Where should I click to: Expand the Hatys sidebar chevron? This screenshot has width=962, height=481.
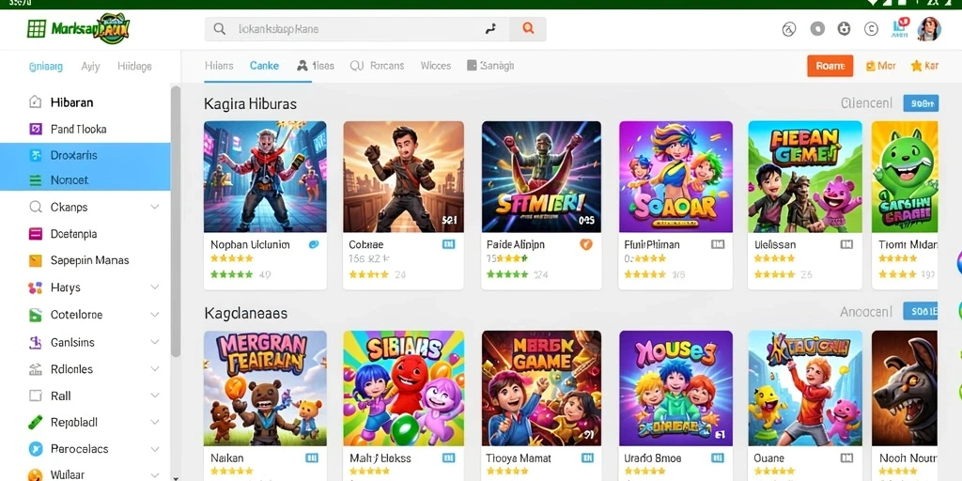click(x=155, y=287)
